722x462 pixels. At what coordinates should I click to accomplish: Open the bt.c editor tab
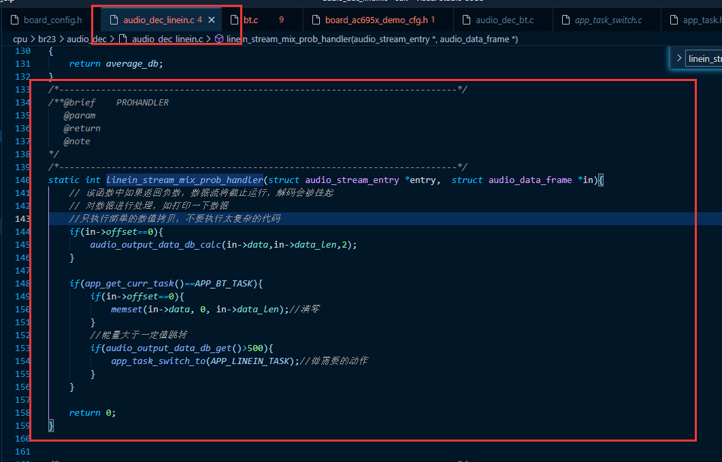click(250, 20)
